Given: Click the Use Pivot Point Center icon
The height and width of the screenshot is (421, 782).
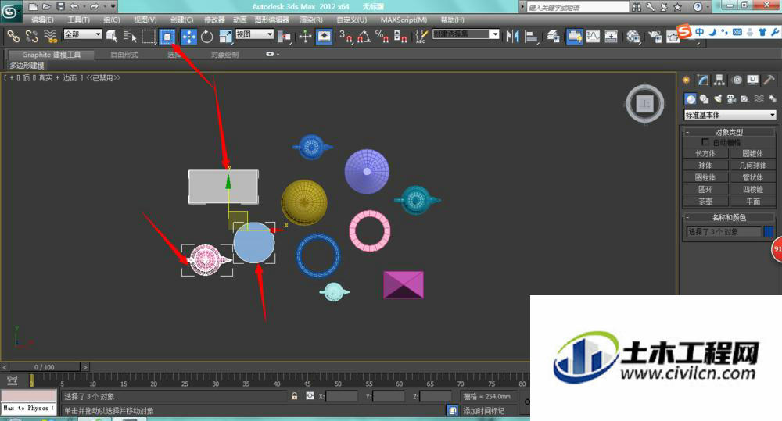Looking at the screenshot, I should (x=284, y=37).
